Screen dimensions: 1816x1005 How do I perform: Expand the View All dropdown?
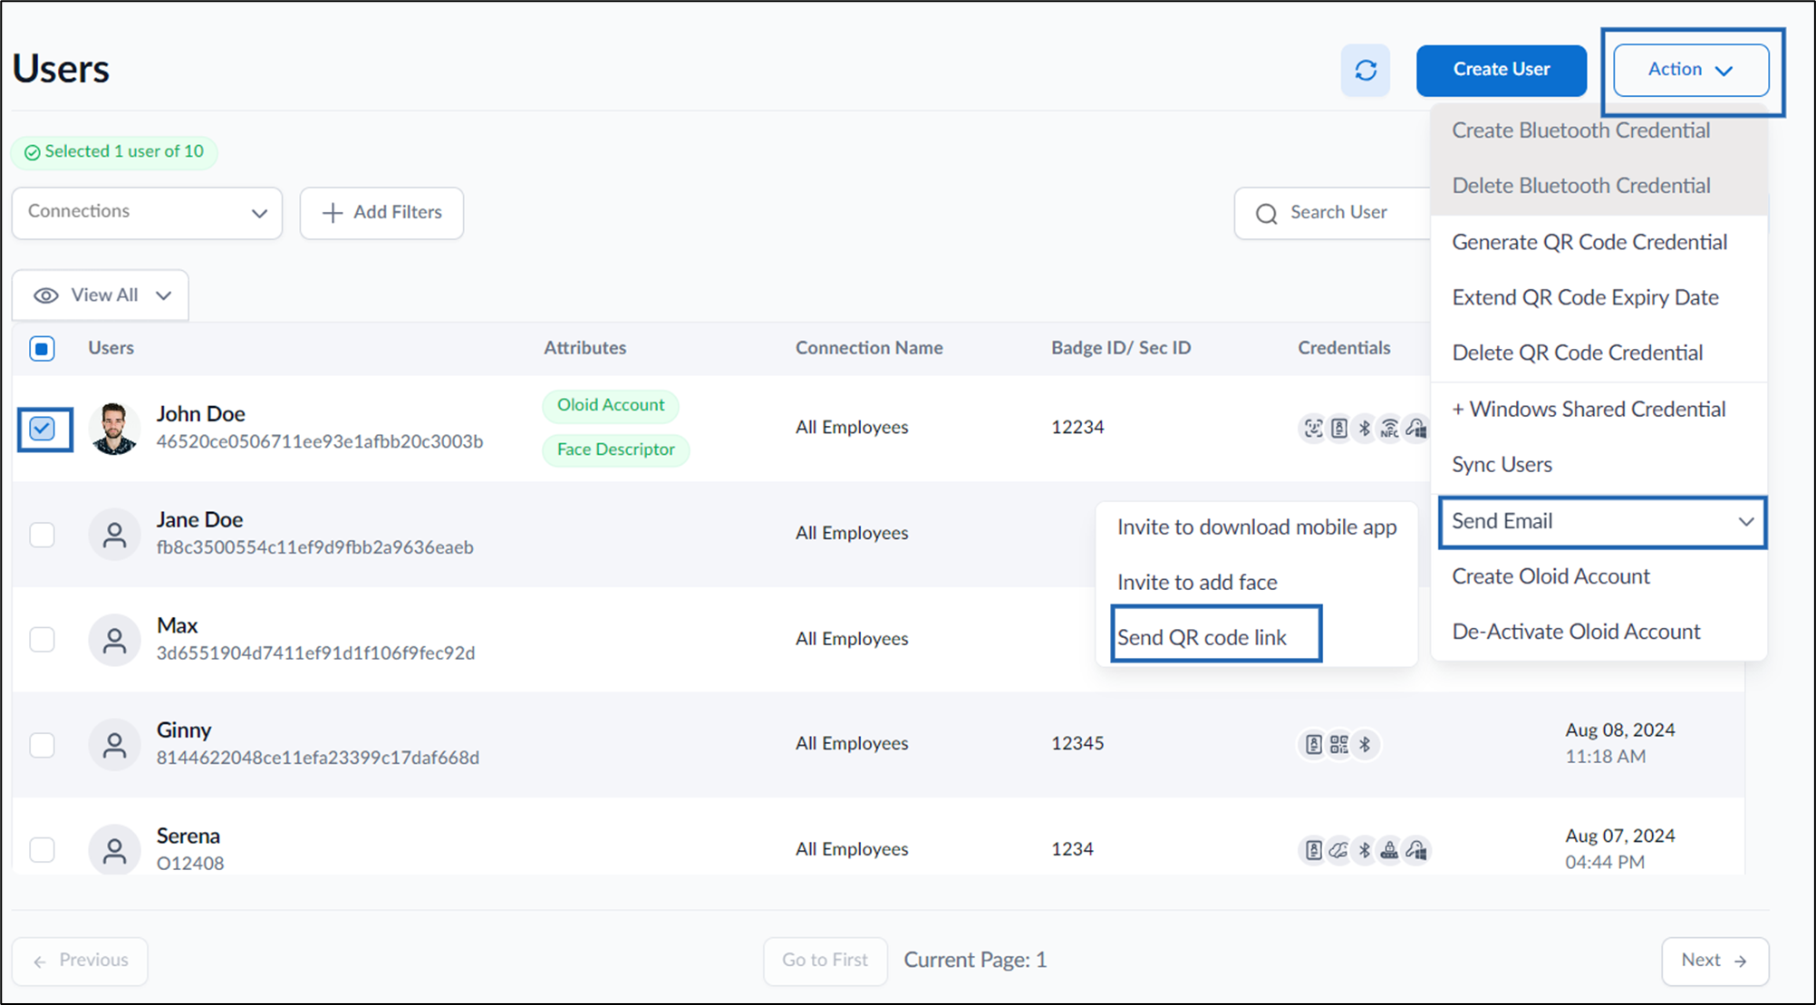[x=101, y=295]
